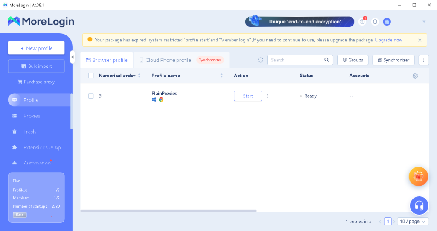Open Groups
437x231 pixels.
pos(353,60)
